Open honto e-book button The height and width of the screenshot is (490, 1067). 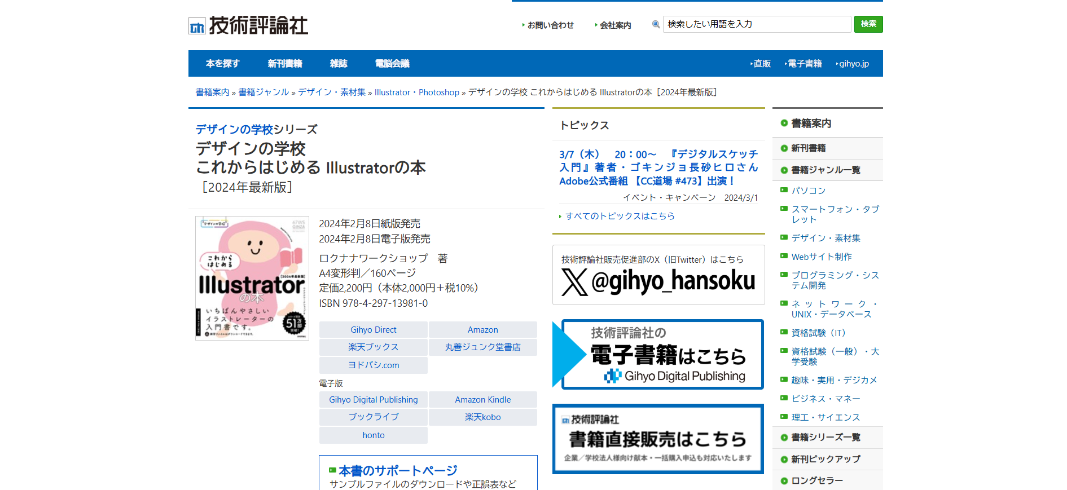[x=373, y=435]
